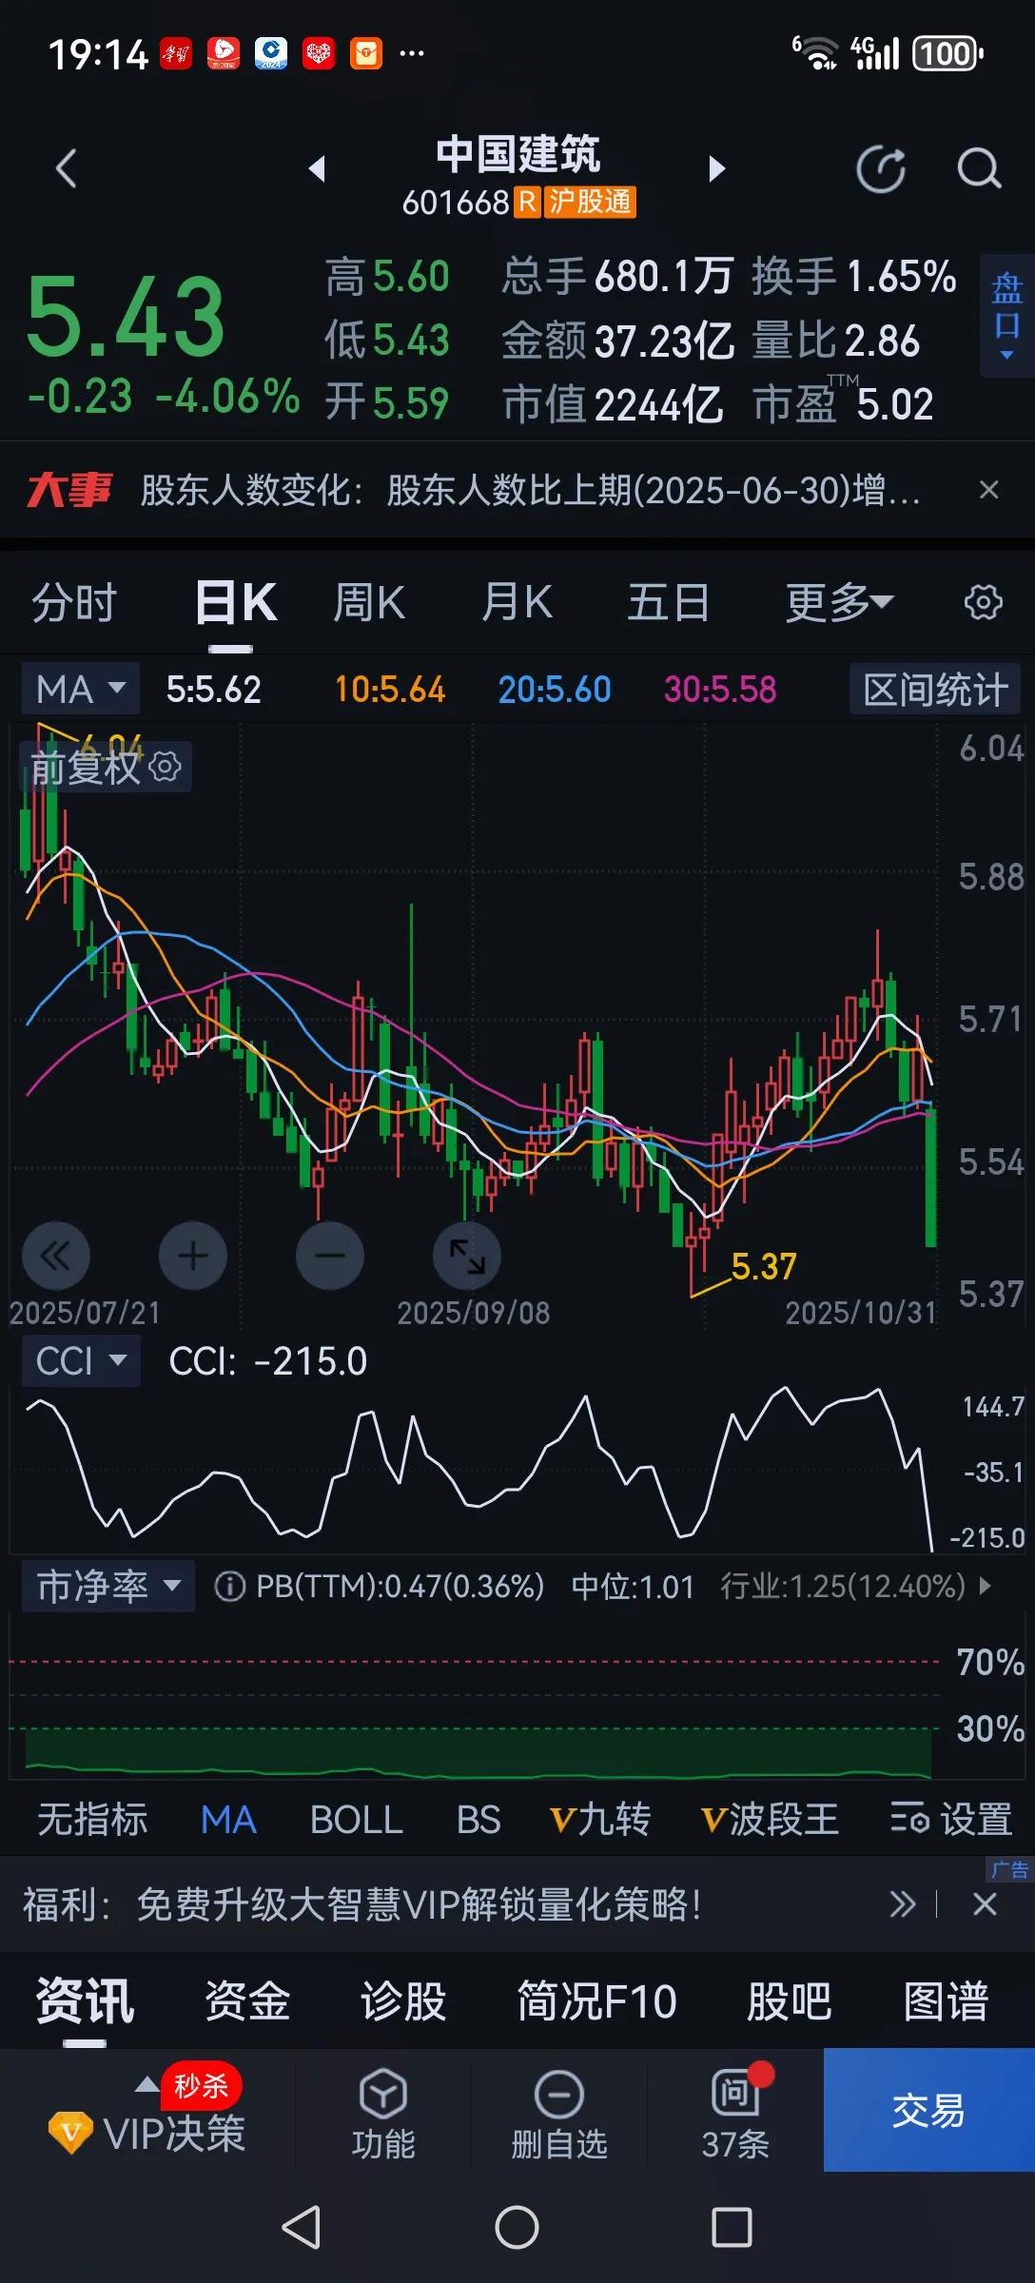This screenshot has height=2283, width=1035.
Task: Close the 福利 ad banner
Action: pyautogui.click(x=986, y=1904)
